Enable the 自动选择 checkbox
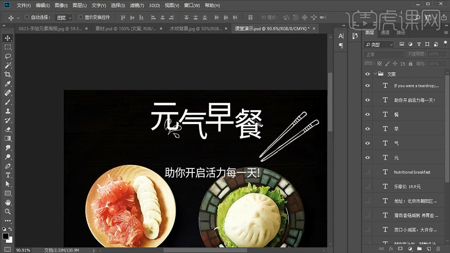450x253 pixels. pyautogui.click(x=27, y=17)
